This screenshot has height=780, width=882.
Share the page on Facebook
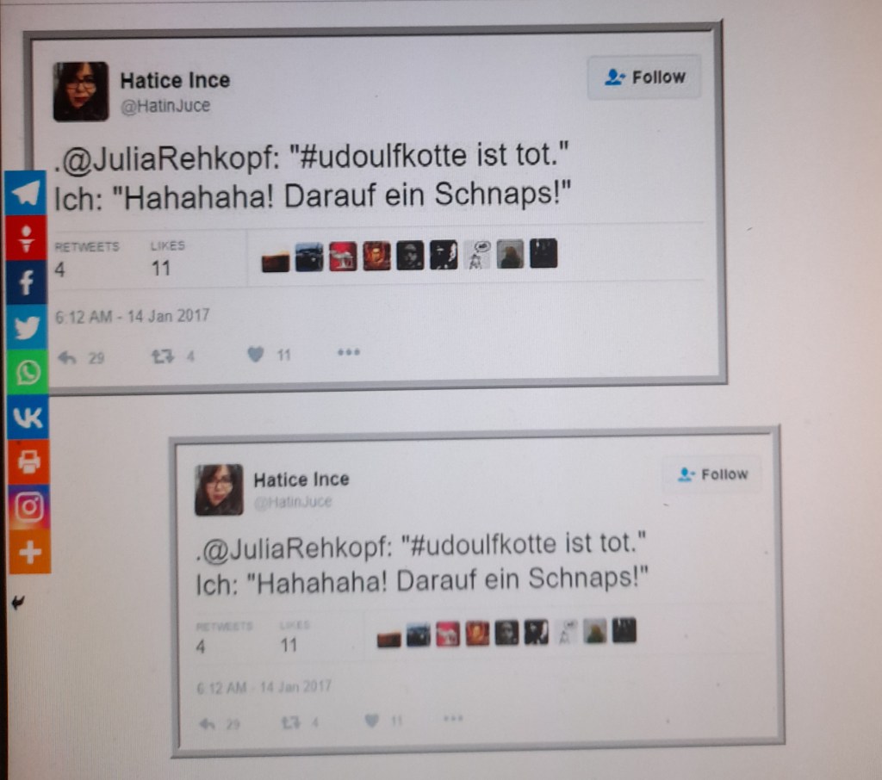tap(27, 283)
